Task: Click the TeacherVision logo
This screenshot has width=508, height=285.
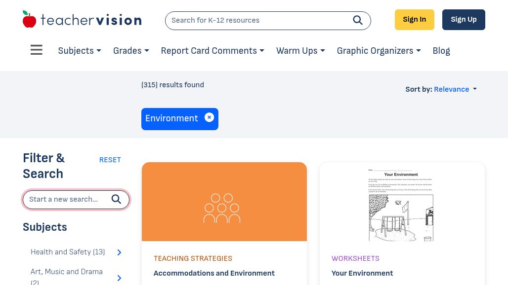Action: [82, 19]
